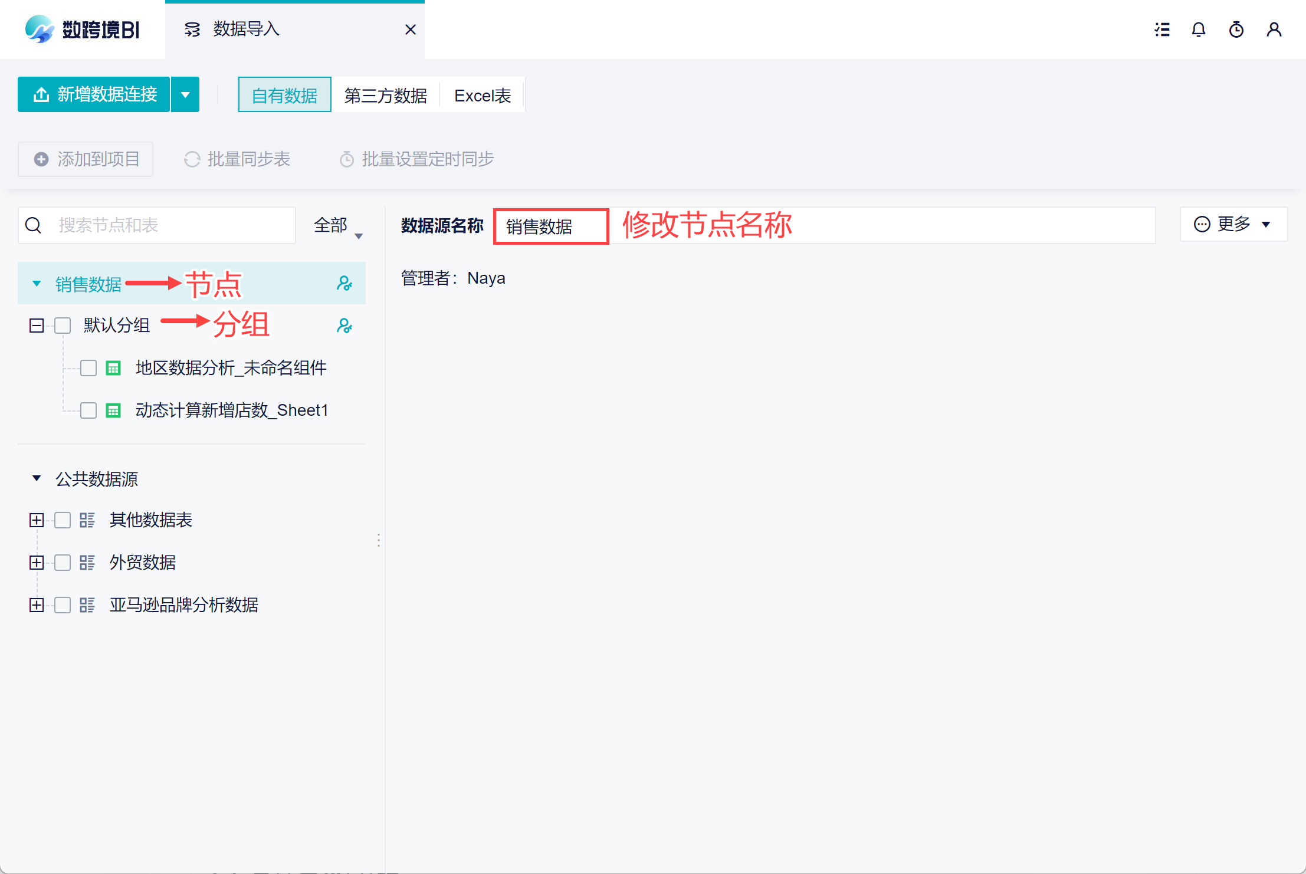Click the group icon beside 其他数据表

87,520
